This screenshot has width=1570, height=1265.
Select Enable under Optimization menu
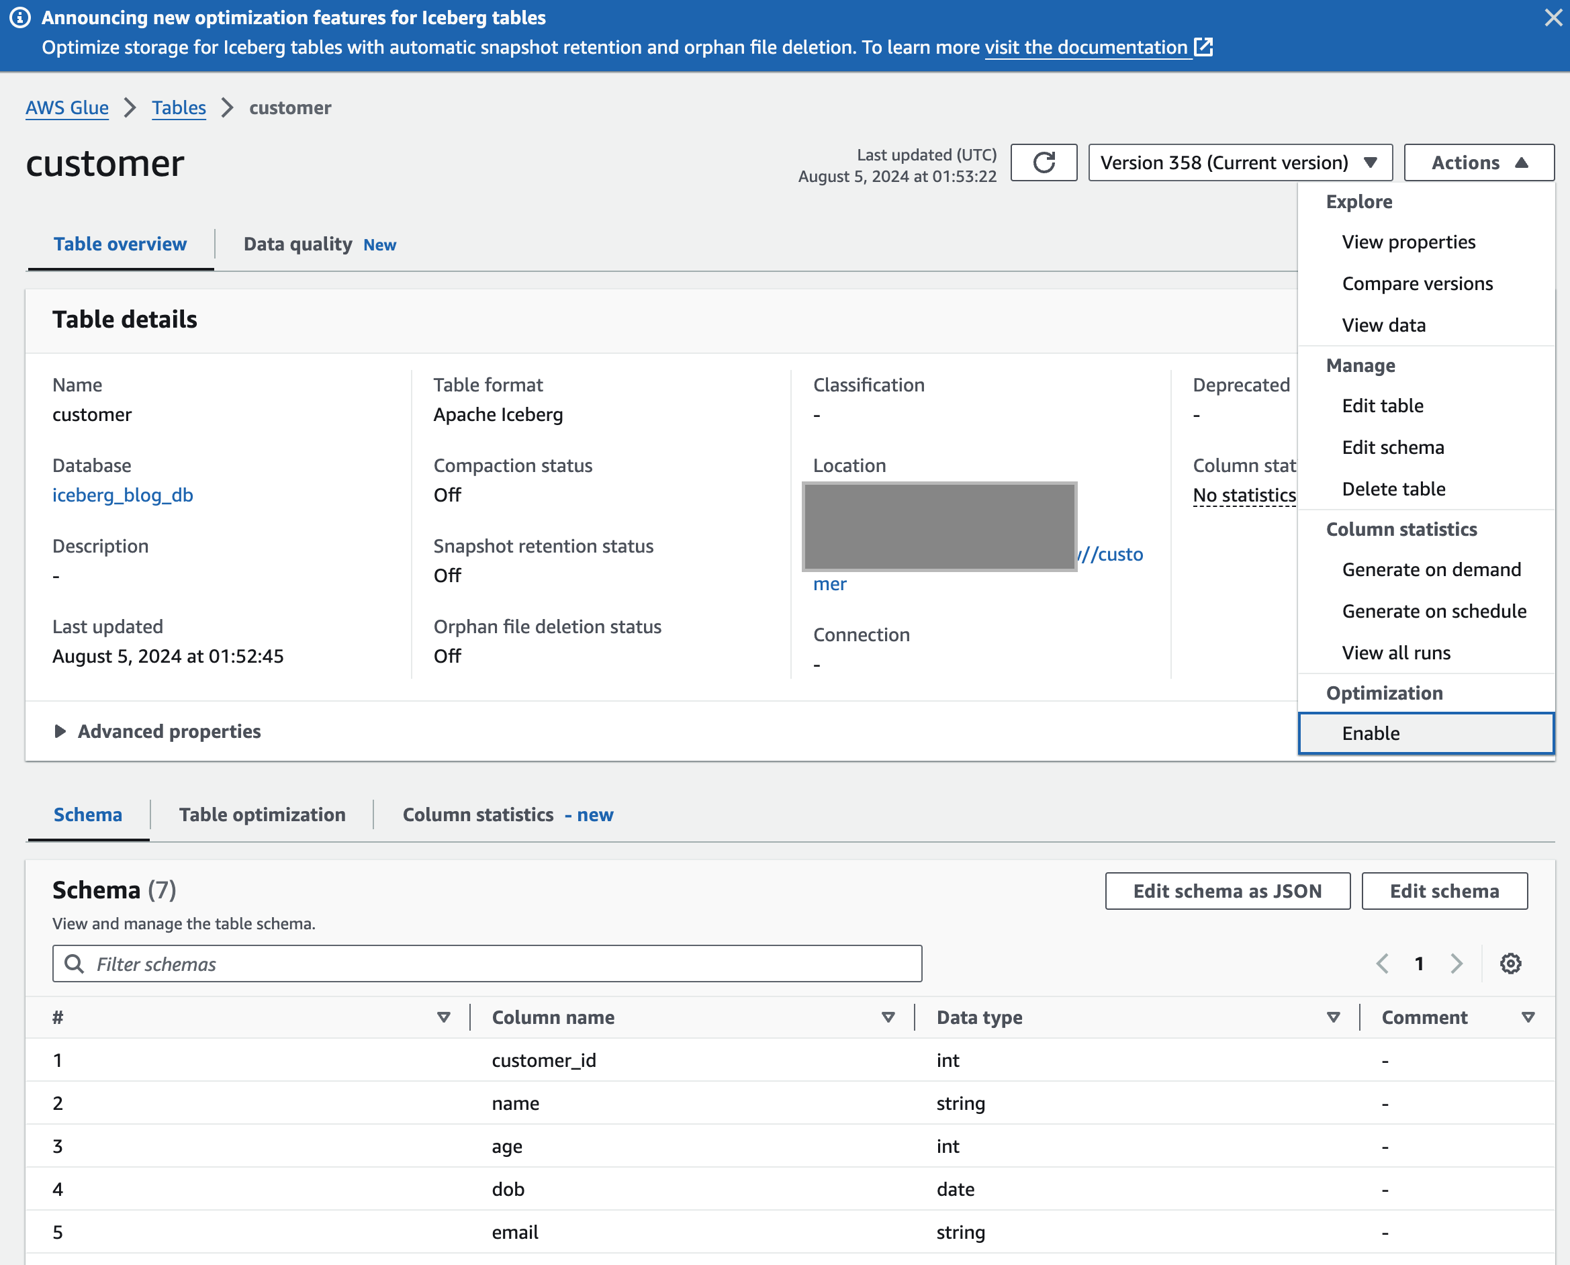click(1371, 733)
